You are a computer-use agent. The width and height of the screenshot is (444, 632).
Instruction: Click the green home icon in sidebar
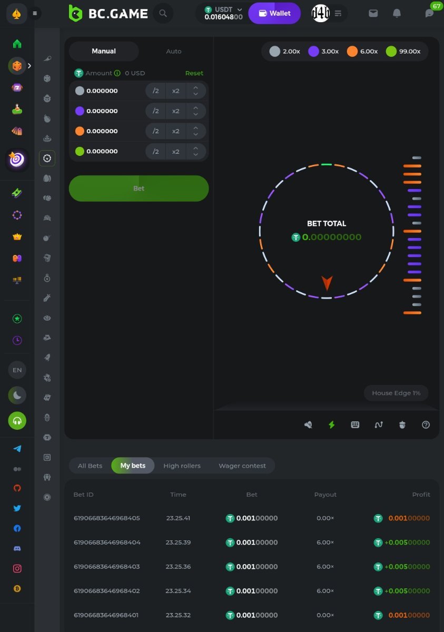(17, 44)
